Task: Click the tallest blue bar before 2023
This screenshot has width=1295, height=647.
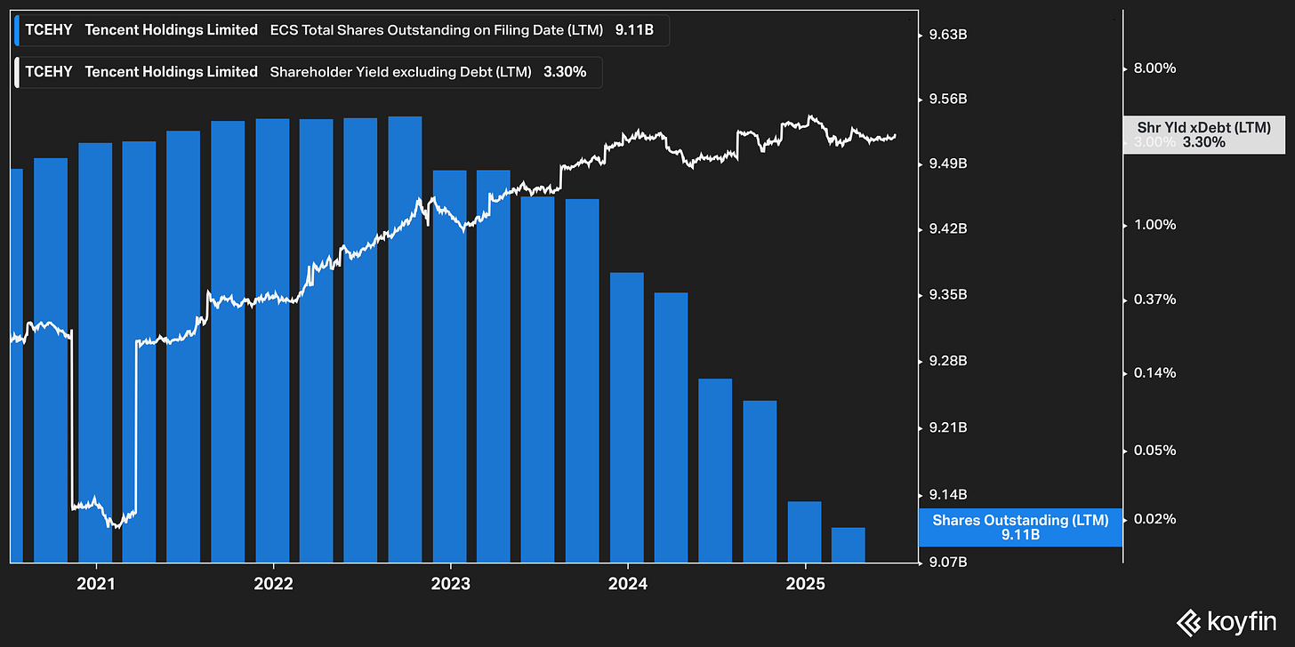Action: coord(405,339)
